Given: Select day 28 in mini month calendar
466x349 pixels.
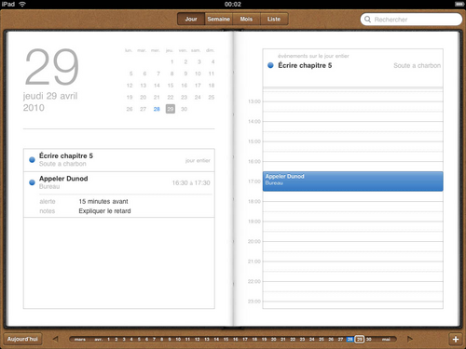Looking at the screenshot, I should point(157,109).
